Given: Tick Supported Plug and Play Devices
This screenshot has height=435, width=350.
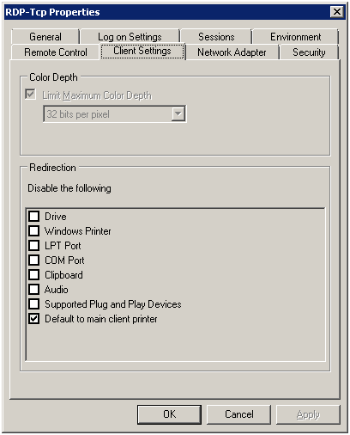Looking at the screenshot, I should tap(34, 303).
